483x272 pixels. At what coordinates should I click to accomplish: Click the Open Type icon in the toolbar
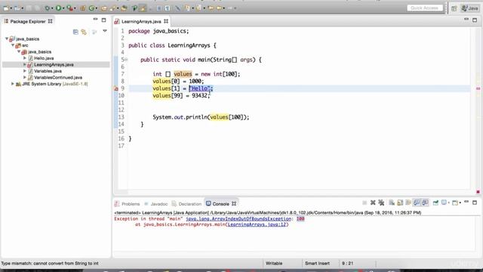pos(104,8)
